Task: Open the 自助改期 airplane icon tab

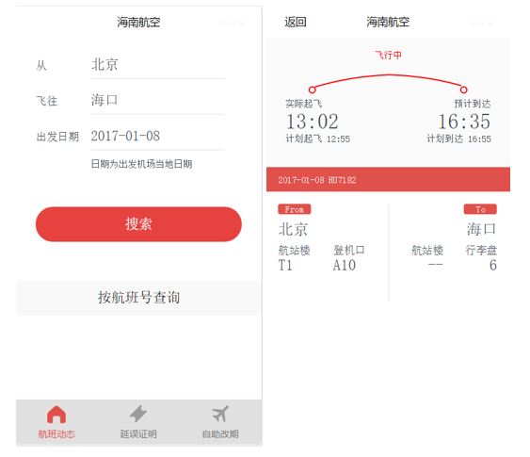Action: [220, 422]
